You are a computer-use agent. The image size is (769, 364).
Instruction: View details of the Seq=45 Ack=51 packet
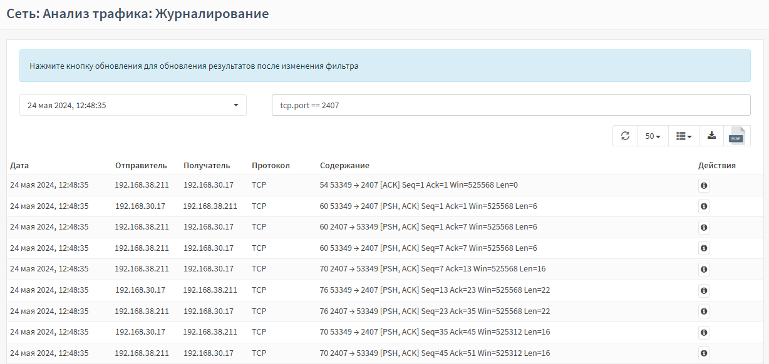[704, 354]
